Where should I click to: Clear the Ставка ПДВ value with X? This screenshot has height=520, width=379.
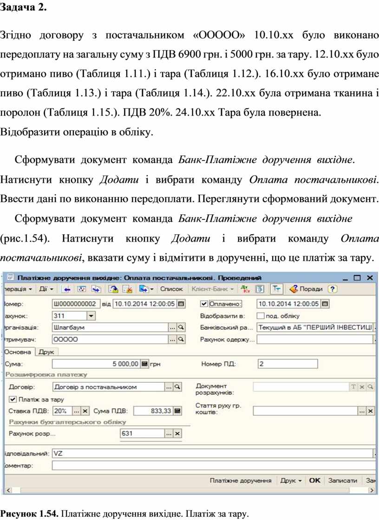pyautogui.click(x=85, y=411)
